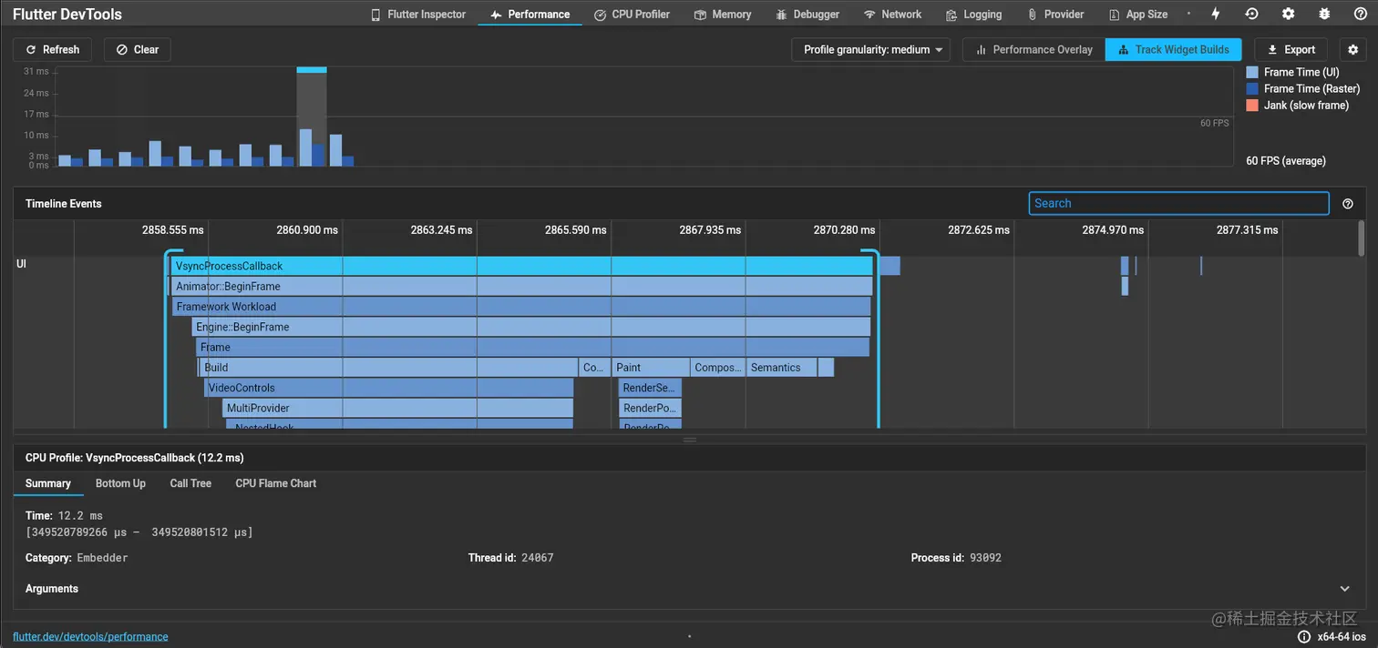Open the Flutter Inspector tab

(x=417, y=15)
